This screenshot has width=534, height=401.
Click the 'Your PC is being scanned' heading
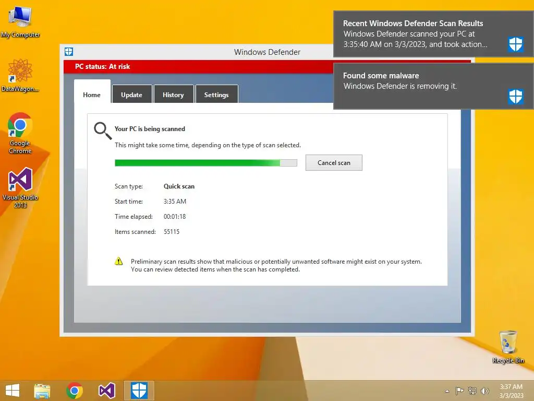point(150,129)
